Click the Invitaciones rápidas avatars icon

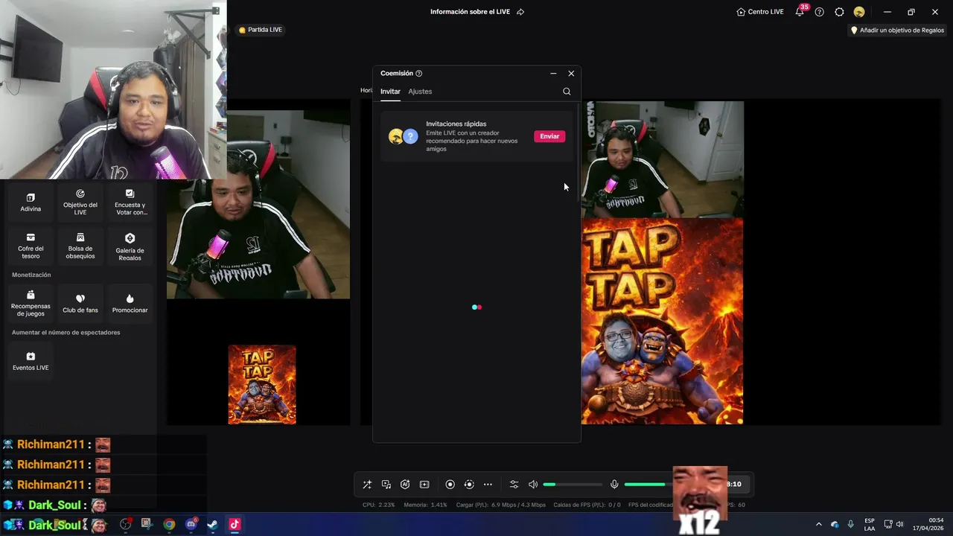tap(403, 136)
